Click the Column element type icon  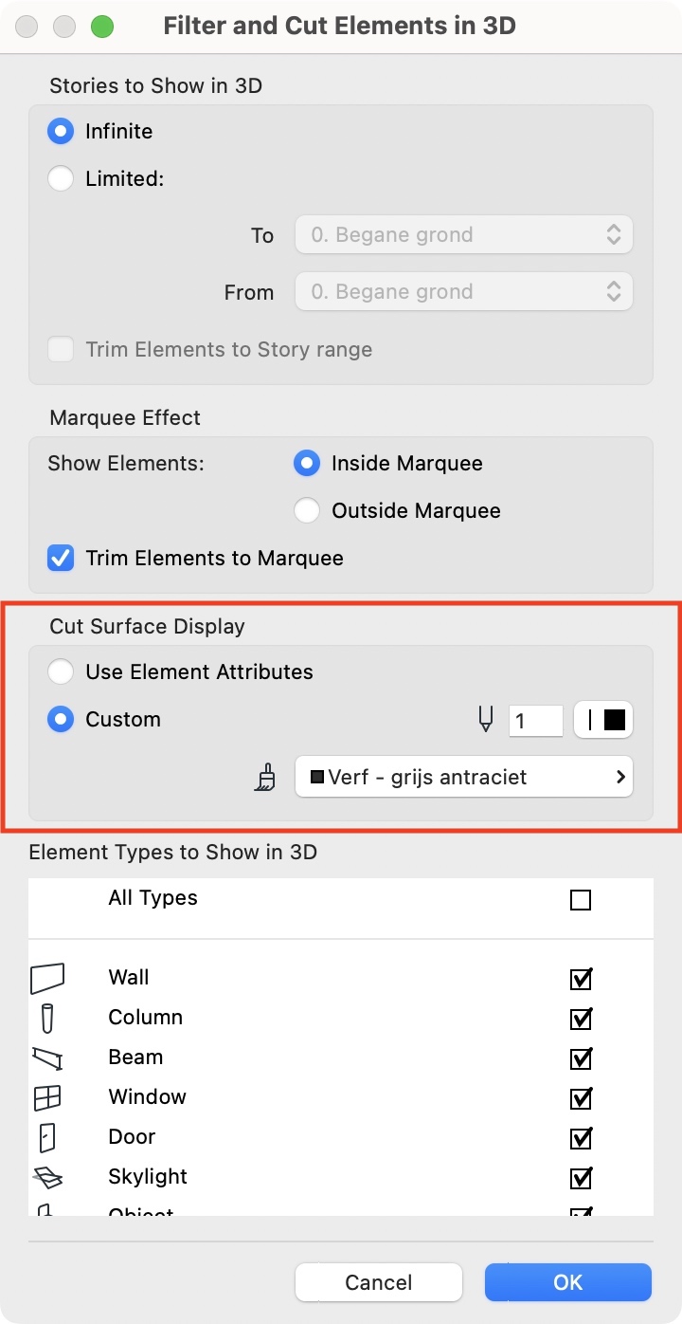pyautogui.click(x=47, y=1018)
